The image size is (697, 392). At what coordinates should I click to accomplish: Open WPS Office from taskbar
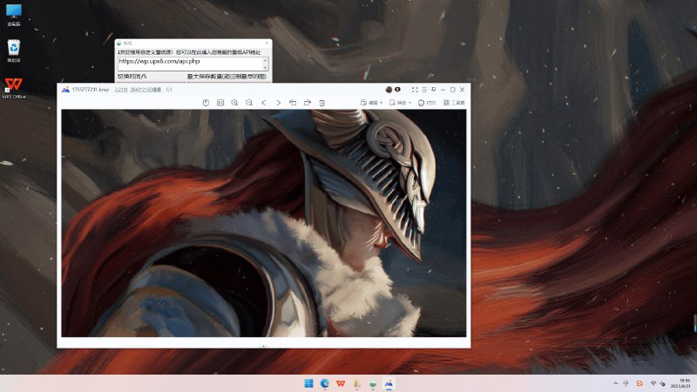[x=341, y=383]
